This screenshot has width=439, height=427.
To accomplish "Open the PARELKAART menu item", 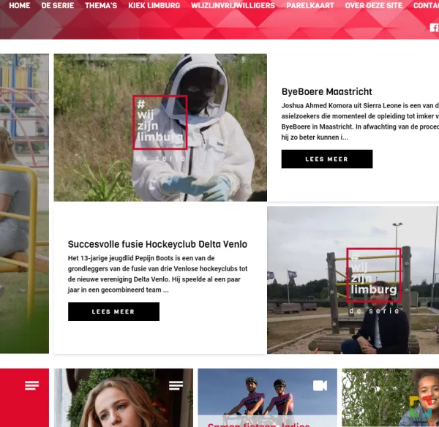I will 310,6.
